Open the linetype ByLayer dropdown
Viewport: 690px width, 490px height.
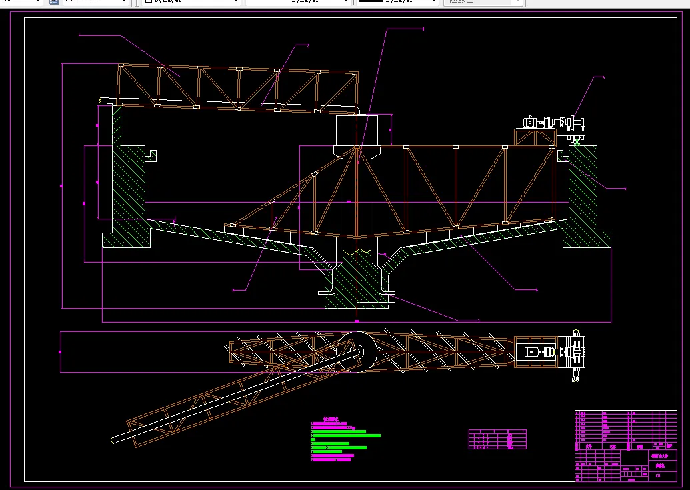[x=298, y=2]
